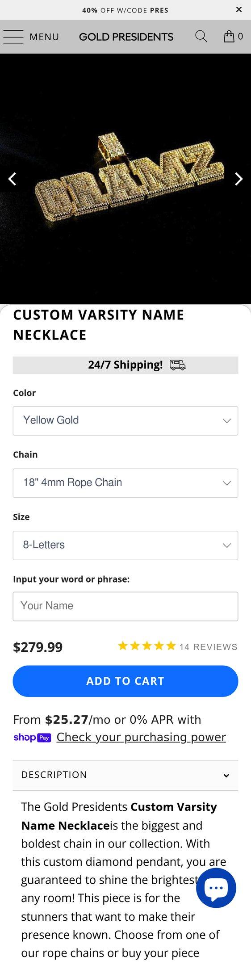Open the Shopify chat bubble icon

(216, 888)
